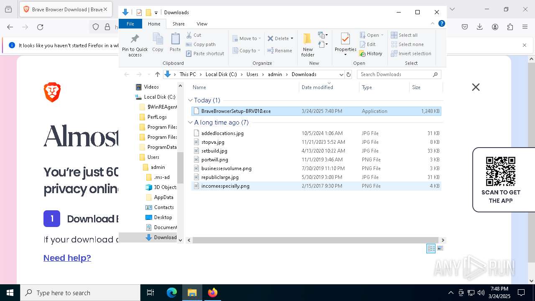Viewport: 535px width, 301px height.
Task: Sort by Date modified column header
Action: point(329,87)
